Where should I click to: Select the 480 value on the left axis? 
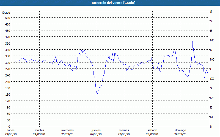coord(8,24)
